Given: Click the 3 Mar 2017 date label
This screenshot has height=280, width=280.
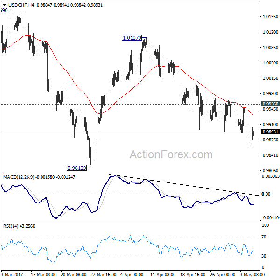Looking at the screenshot, I should click(x=12, y=274).
